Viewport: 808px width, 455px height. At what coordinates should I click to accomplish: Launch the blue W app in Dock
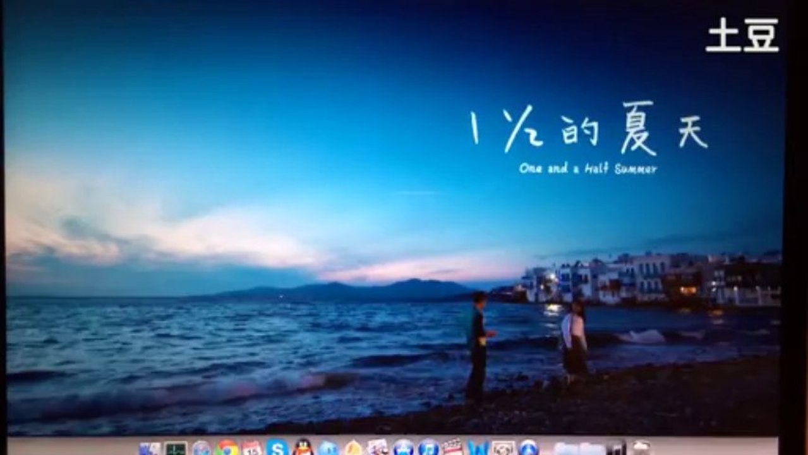coord(478,448)
